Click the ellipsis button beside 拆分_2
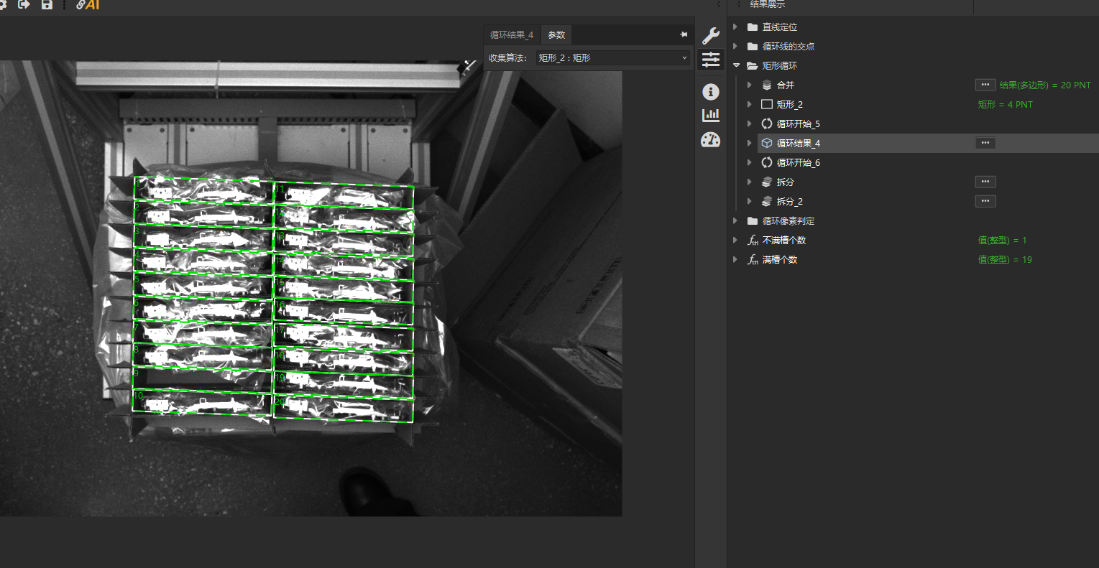This screenshot has width=1099, height=568. [985, 201]
